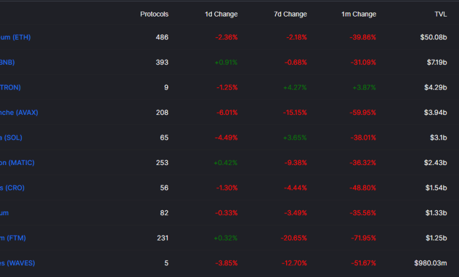Click the 1m Change column header

pyautogui.click(x=359, y=14)
